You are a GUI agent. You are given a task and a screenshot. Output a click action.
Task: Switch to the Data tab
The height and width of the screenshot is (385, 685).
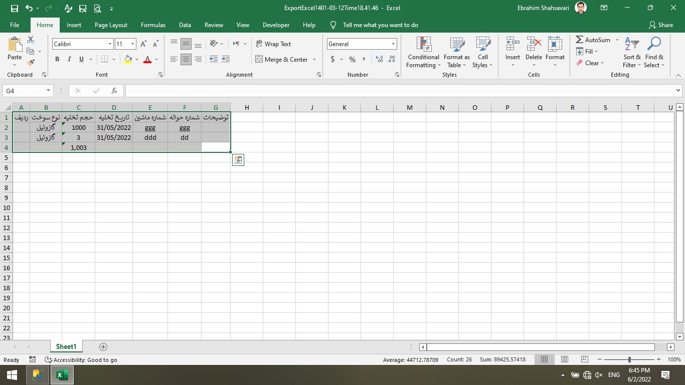pyautogui.click(x=185, y=25)
